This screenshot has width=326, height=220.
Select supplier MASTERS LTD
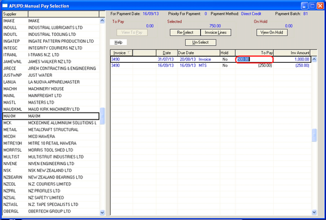click(50, 102)
